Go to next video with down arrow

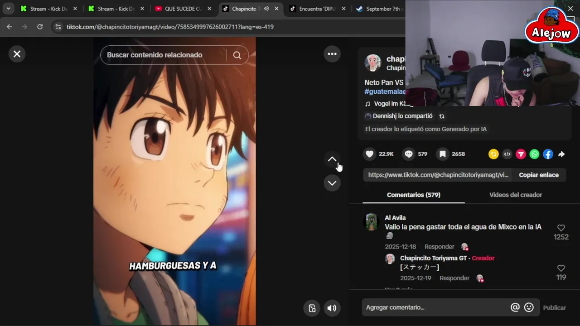pyautogui.click(x=332, y=183)
